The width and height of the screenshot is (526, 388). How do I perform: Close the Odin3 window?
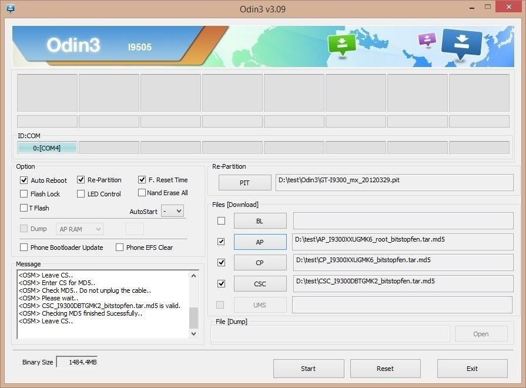[509, 6]
